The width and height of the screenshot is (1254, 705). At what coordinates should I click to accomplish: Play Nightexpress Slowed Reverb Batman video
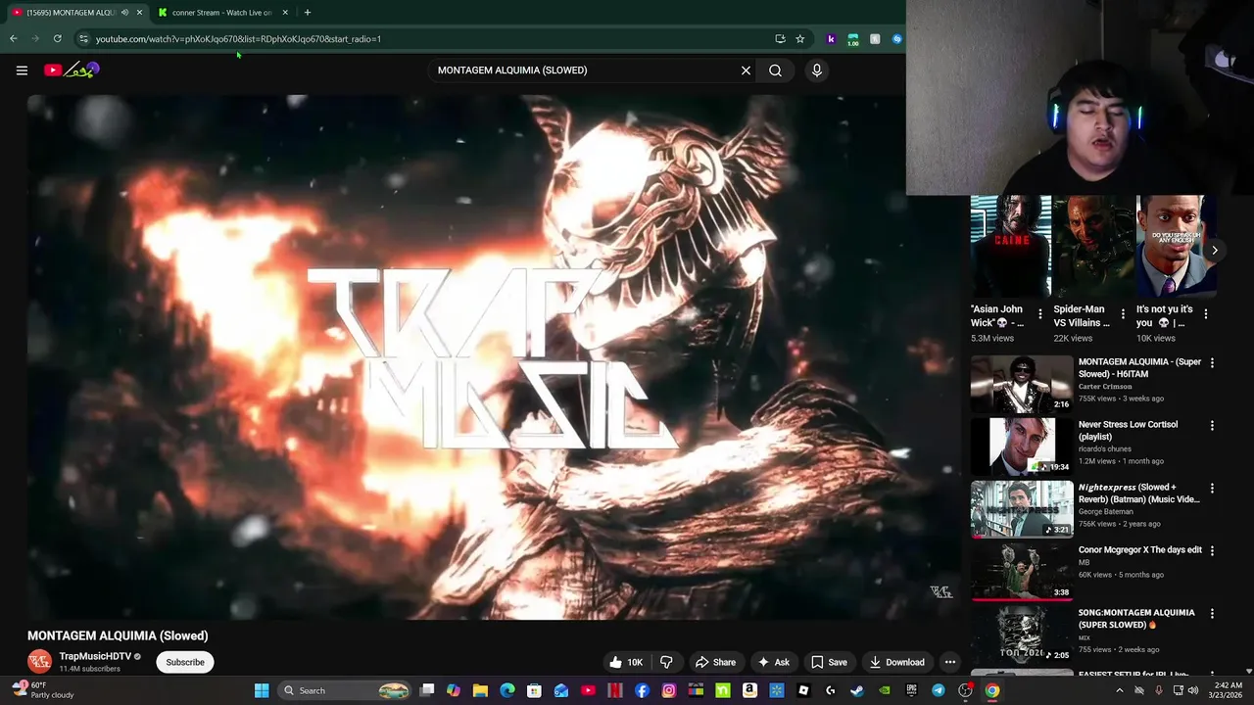(1022, 508)
